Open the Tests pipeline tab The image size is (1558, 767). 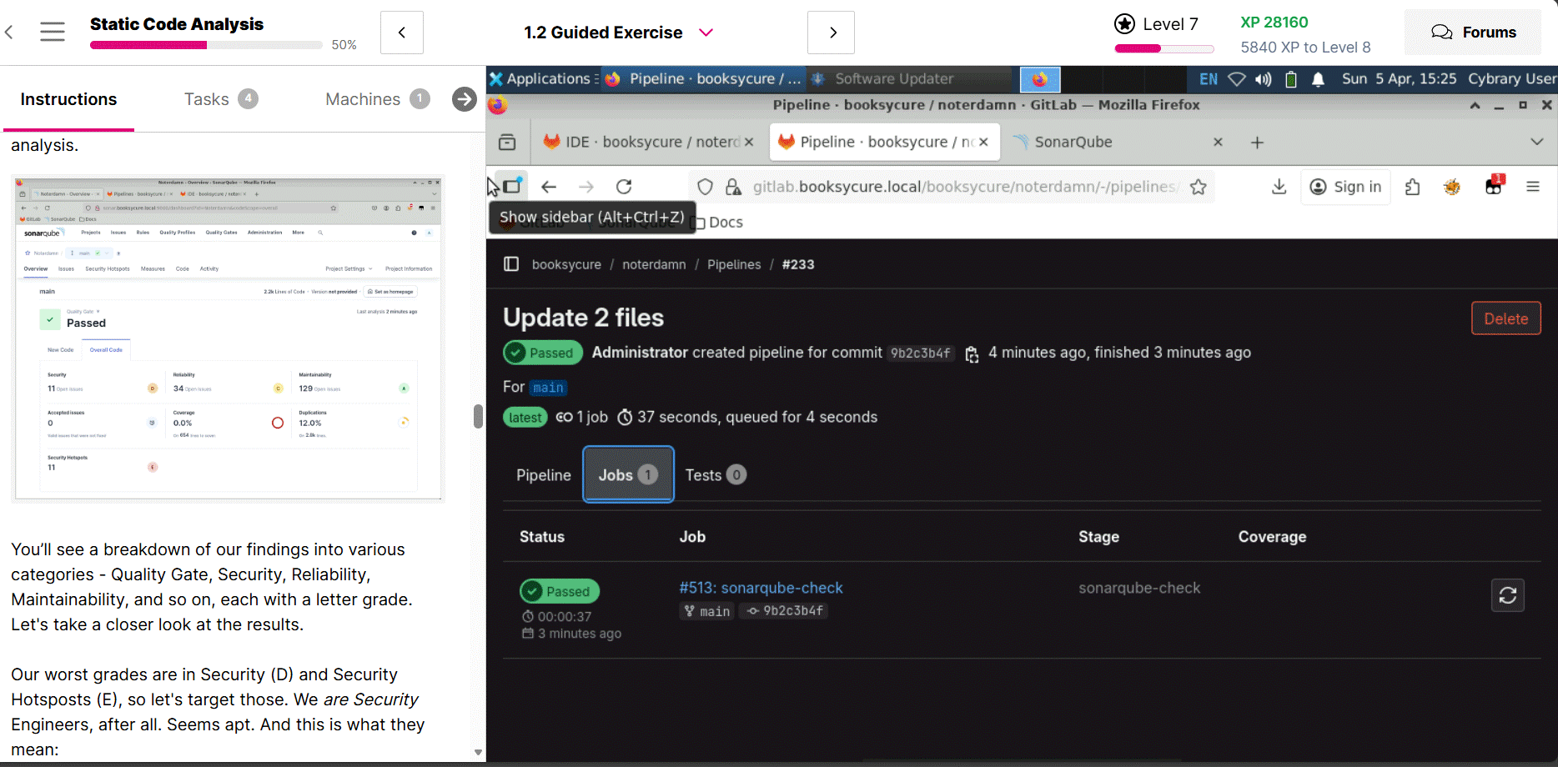(x=715, y=475)
